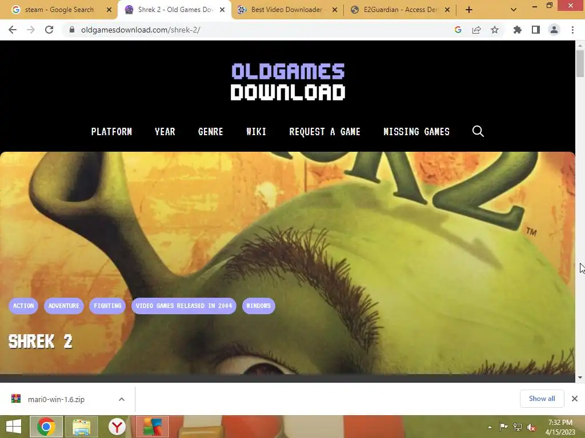
Task: Click the Google icon in the address bar
Action: 458,30
